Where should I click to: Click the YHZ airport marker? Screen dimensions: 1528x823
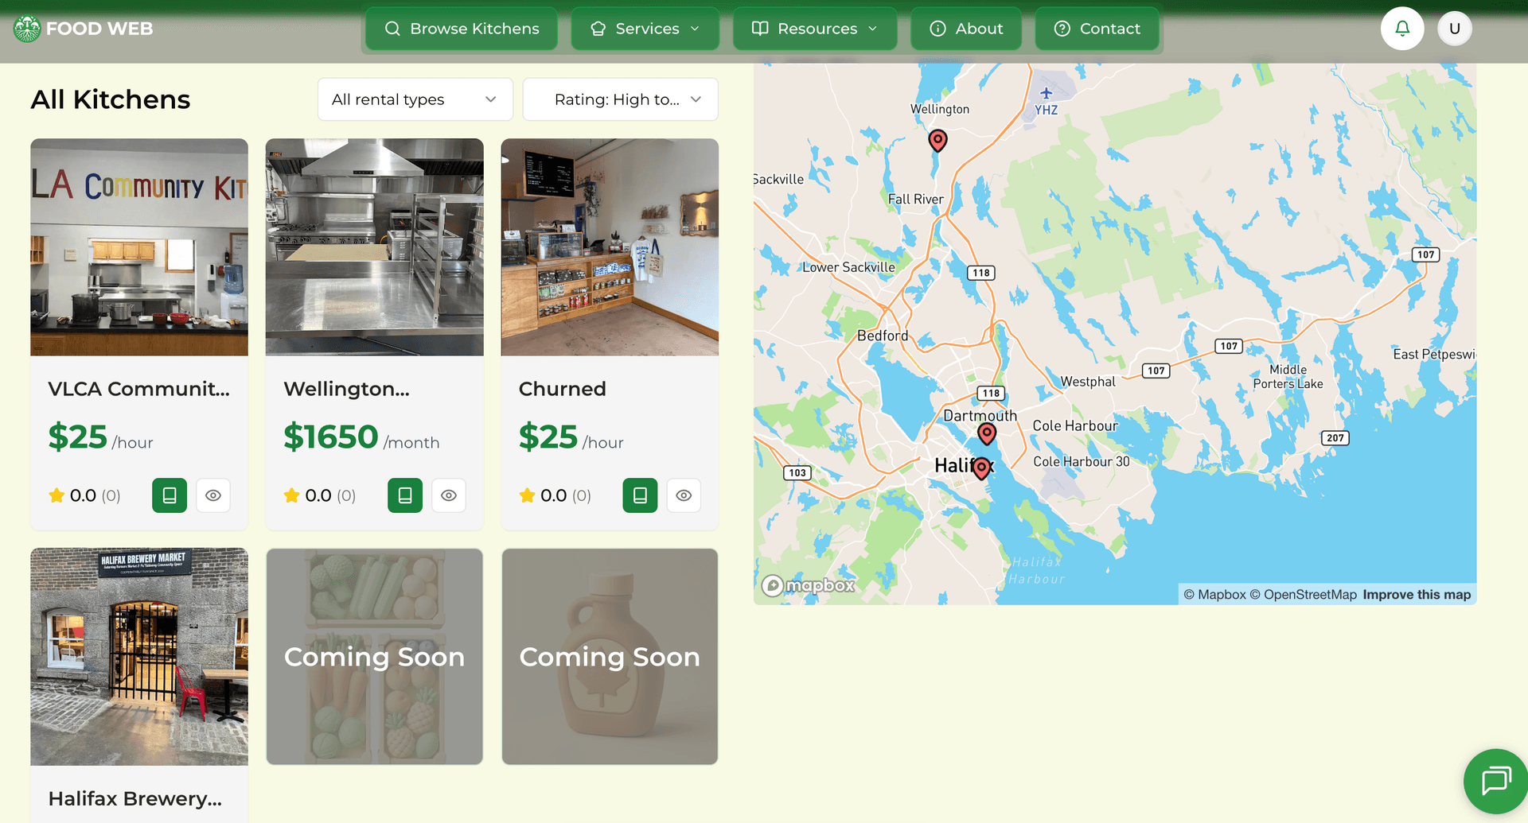pyautogui.click(x=1046, y=102)
